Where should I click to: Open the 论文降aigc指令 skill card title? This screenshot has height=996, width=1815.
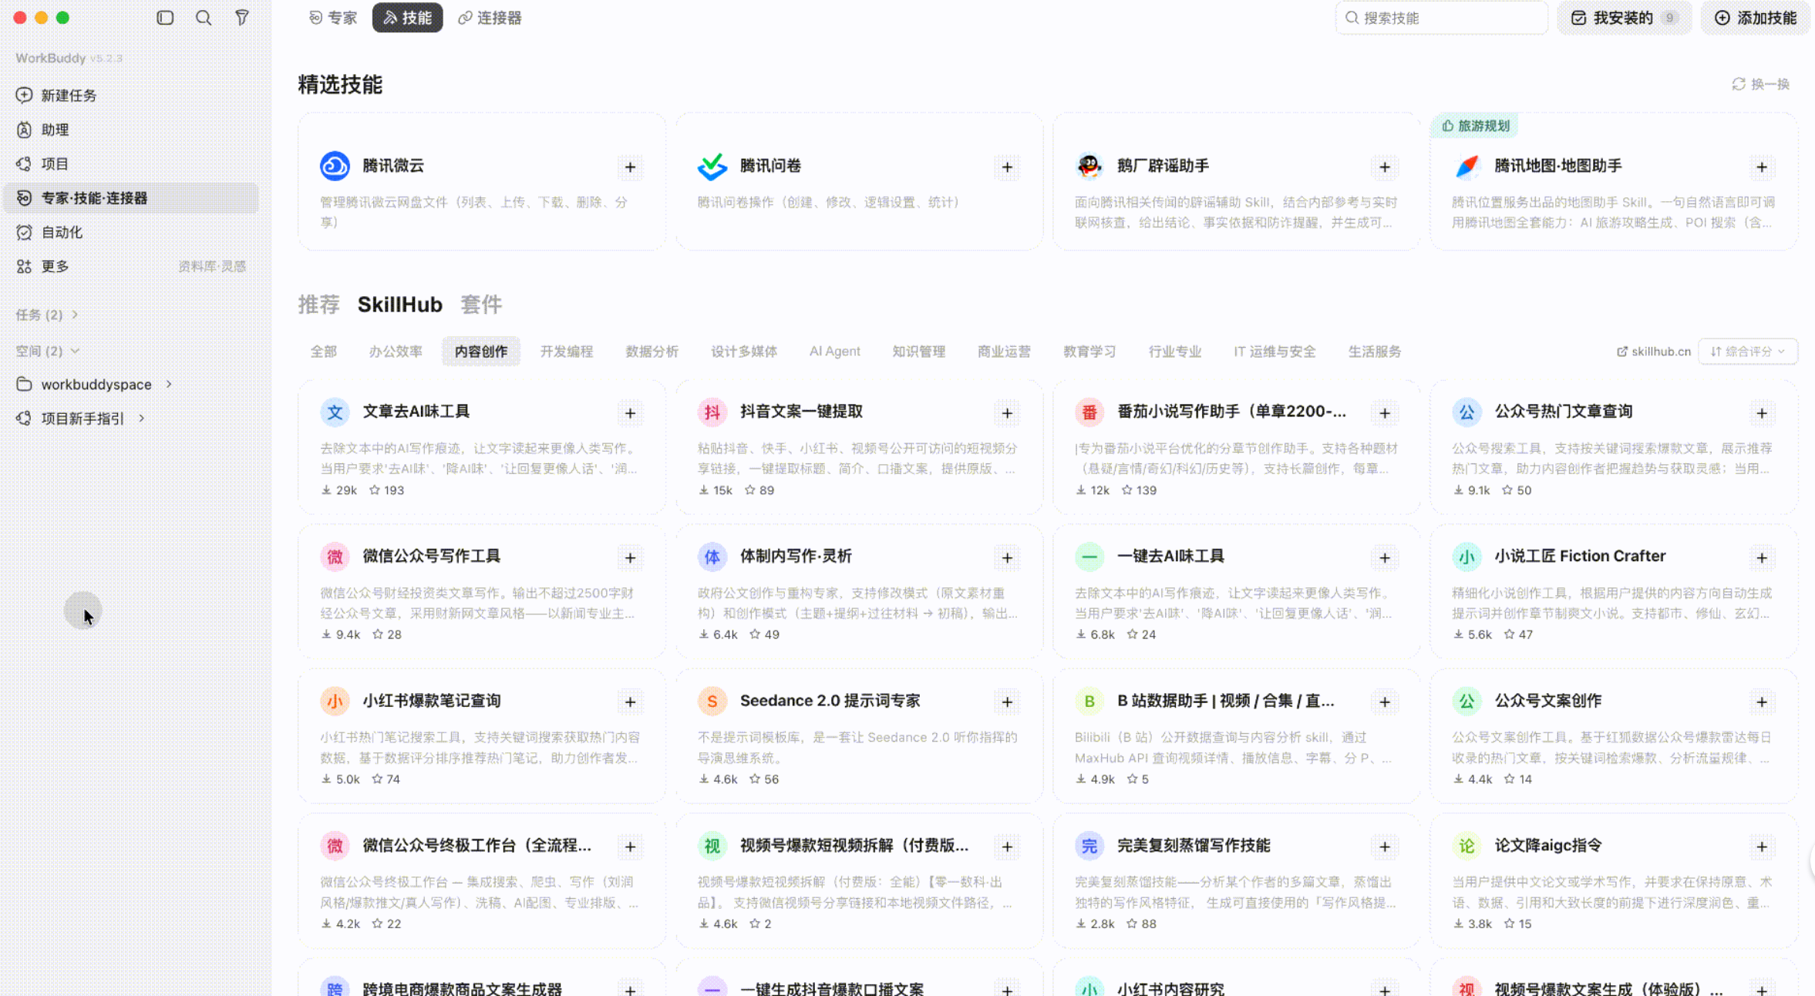pyautogui.click(x=1548, y=846)
